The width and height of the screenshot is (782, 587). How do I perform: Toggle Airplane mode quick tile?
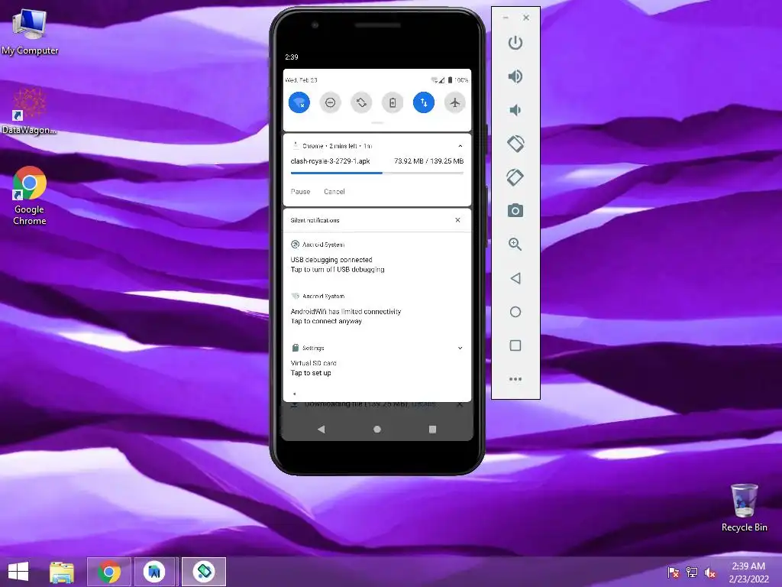(x=455, y=103)
